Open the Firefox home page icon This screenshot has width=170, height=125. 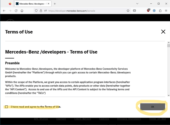pos(22,11)
